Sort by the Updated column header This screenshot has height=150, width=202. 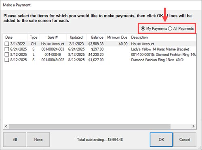coord(76,37)
